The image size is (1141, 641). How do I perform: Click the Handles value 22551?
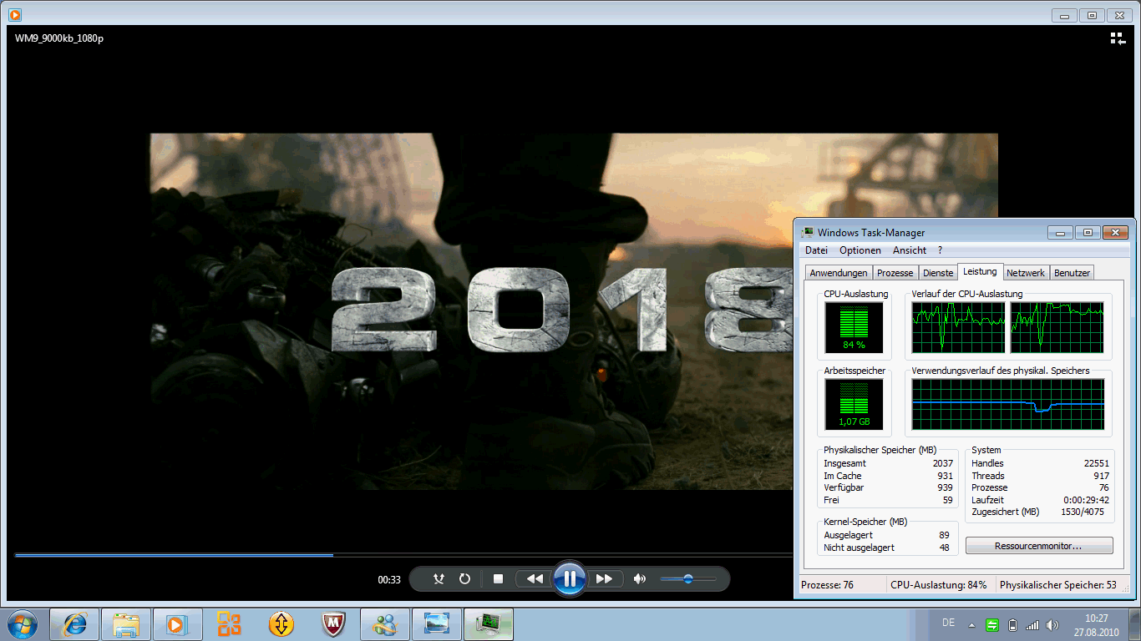(x=1097, y=463)
